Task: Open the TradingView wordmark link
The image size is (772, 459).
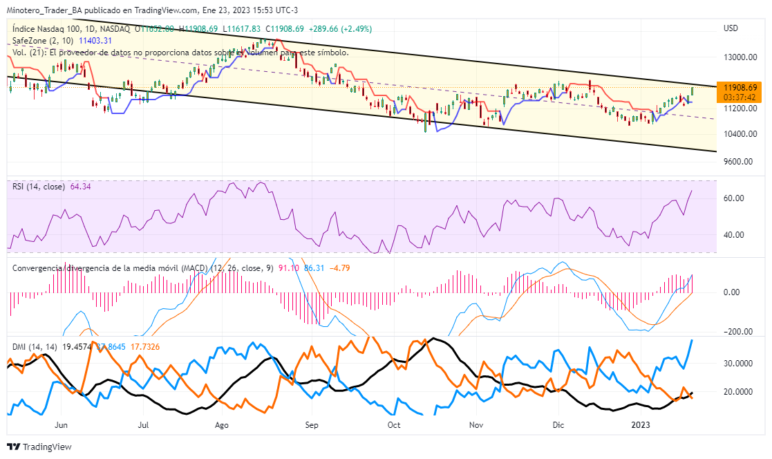Action: click(47, 447)
